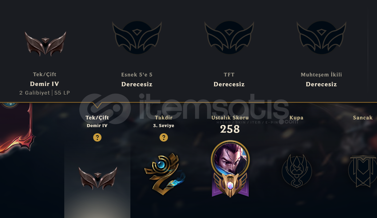Open the Takdir level 3 honor emblem

164,174
